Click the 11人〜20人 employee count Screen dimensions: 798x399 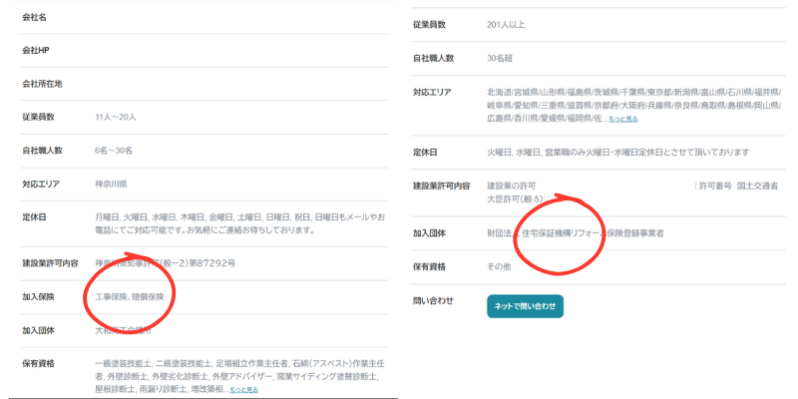(x=116, y=117)
